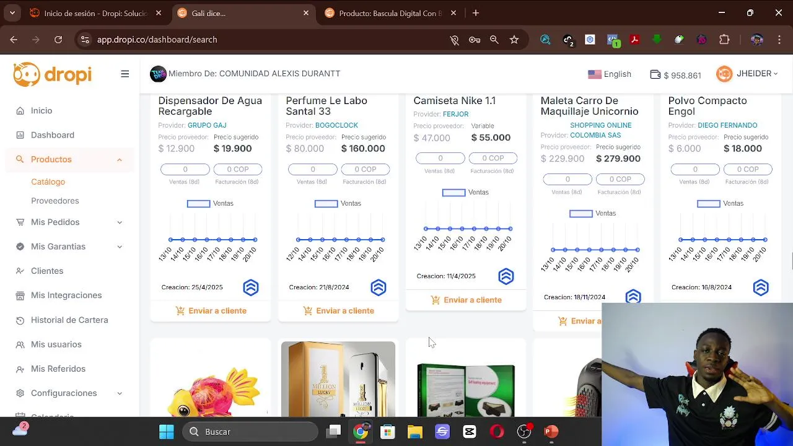Viewport: 793px width, 446px height.
Task: Select Catálogo under Productos
Action: click(x=48, y=181)
